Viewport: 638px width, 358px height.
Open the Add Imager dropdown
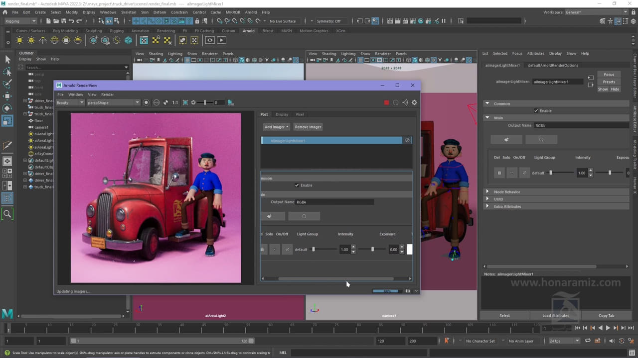coord(276,127)
